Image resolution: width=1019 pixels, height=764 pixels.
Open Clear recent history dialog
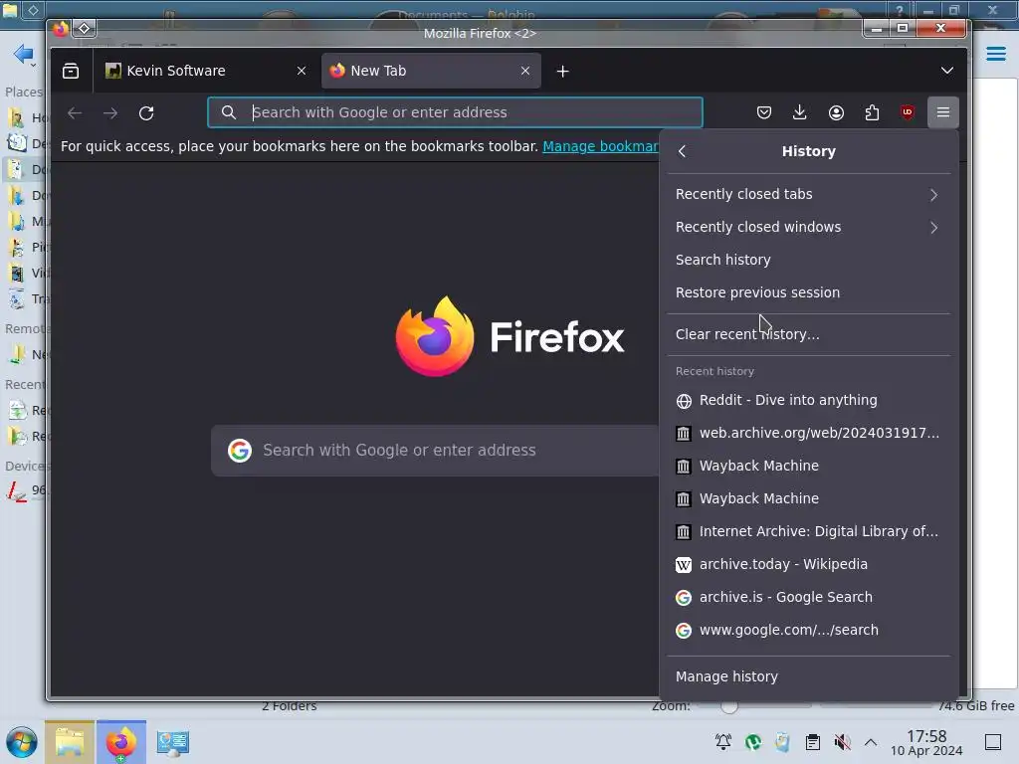[x=808, y=334]
